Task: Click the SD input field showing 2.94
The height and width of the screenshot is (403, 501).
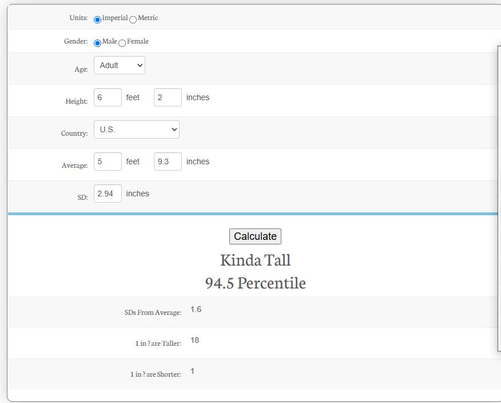Action: pyautogui.click(x=108, y=193)
